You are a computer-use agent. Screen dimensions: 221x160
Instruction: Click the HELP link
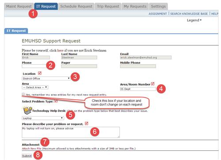click(x=215, y=14)
